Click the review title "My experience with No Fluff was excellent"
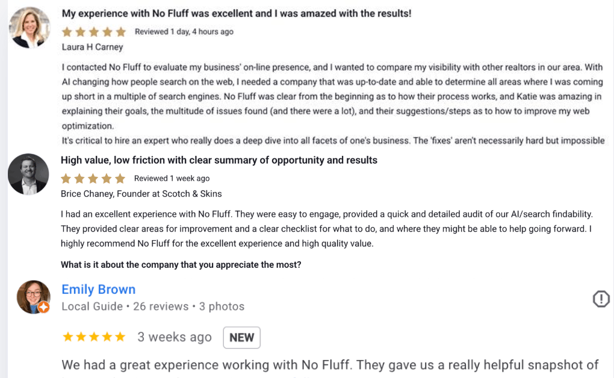 click(237, 13)
